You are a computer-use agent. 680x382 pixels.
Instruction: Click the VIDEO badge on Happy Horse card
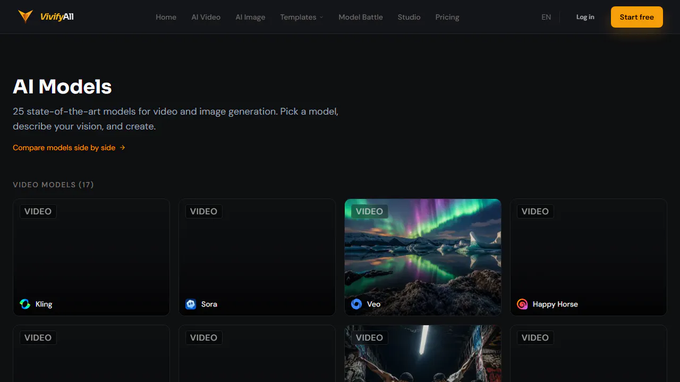535,211
